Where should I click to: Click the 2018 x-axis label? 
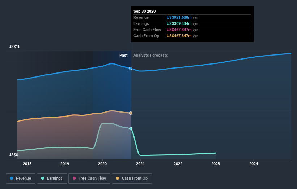point(27,164)
